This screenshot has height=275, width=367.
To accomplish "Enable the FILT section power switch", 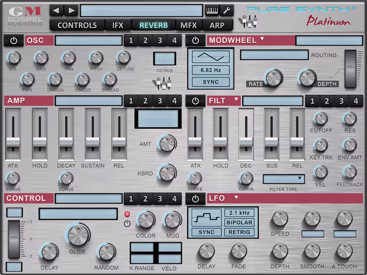I will point(196,101).
